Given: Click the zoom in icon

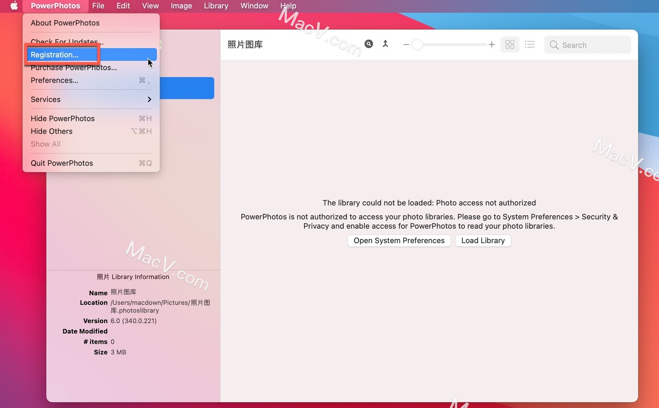Looking at the screenshot, I should (492, 44).
